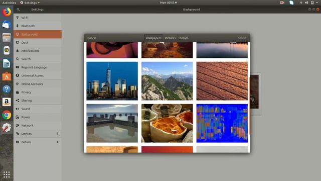This screenshot has width=321, height=181.
Task: Open the Files manager dock icon
Action: [x=7, y=38]
